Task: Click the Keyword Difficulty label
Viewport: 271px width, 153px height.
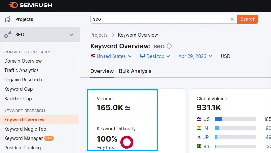Action: (116, 129)
